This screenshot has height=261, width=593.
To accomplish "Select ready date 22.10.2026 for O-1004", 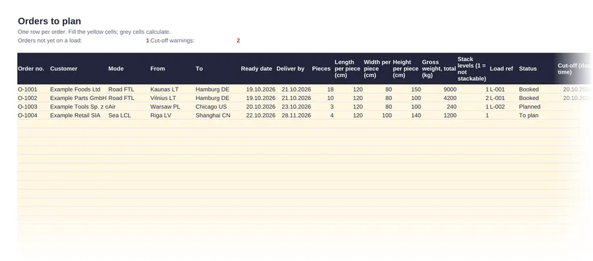I will click(x=260, y=116).
